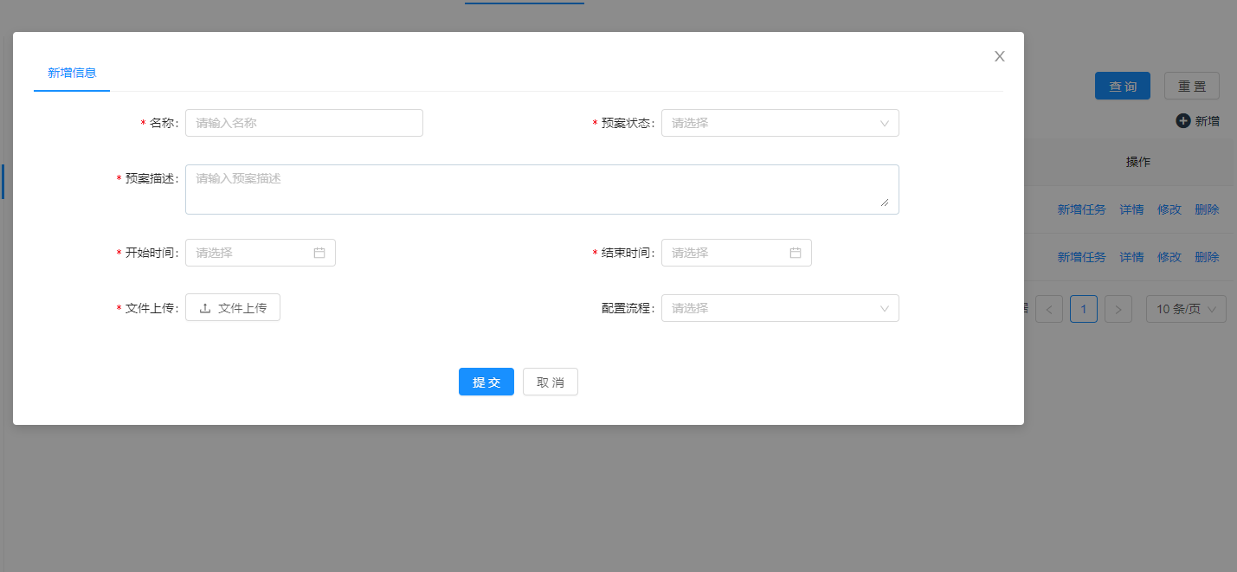Click 删除 in the first table row
1237x572 pixels.
point(1207,209)
